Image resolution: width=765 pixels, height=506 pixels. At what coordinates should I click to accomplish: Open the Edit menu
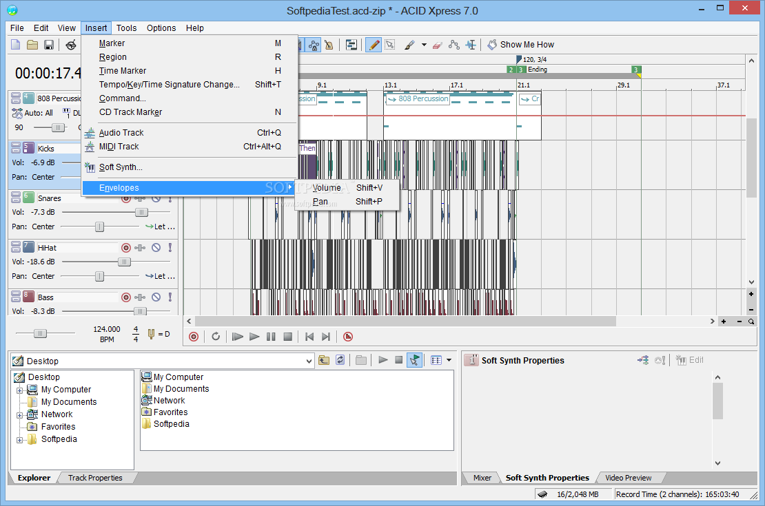click(41, 28)
